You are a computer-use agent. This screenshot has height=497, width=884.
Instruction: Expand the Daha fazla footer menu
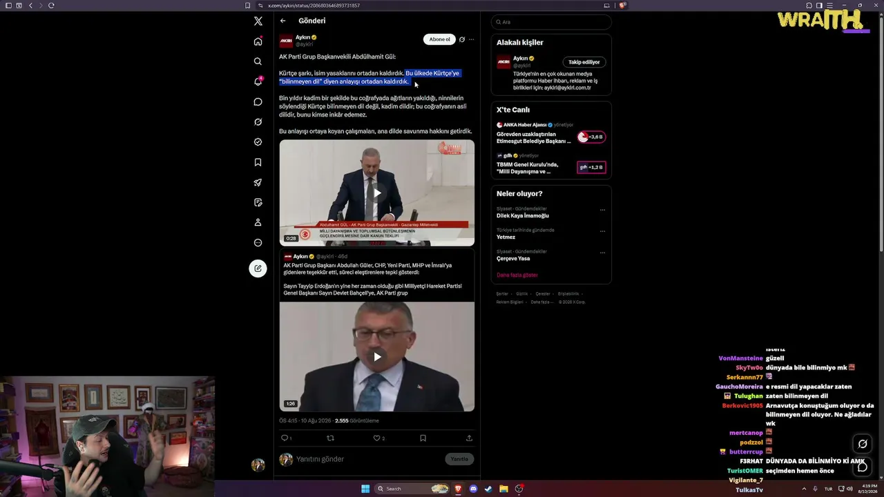(541, 302)
